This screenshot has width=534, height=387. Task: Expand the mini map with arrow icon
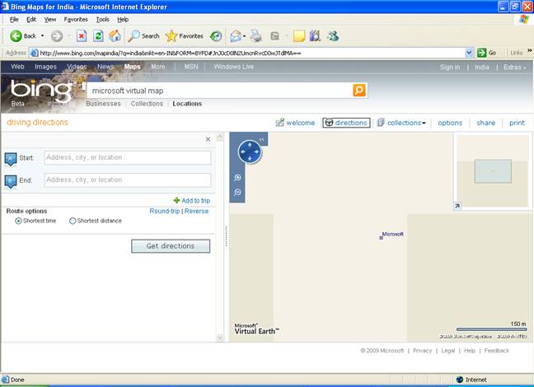[457, 206]
